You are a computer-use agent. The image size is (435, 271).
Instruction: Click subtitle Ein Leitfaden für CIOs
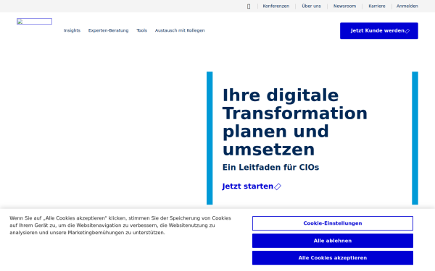click(270, 168)
